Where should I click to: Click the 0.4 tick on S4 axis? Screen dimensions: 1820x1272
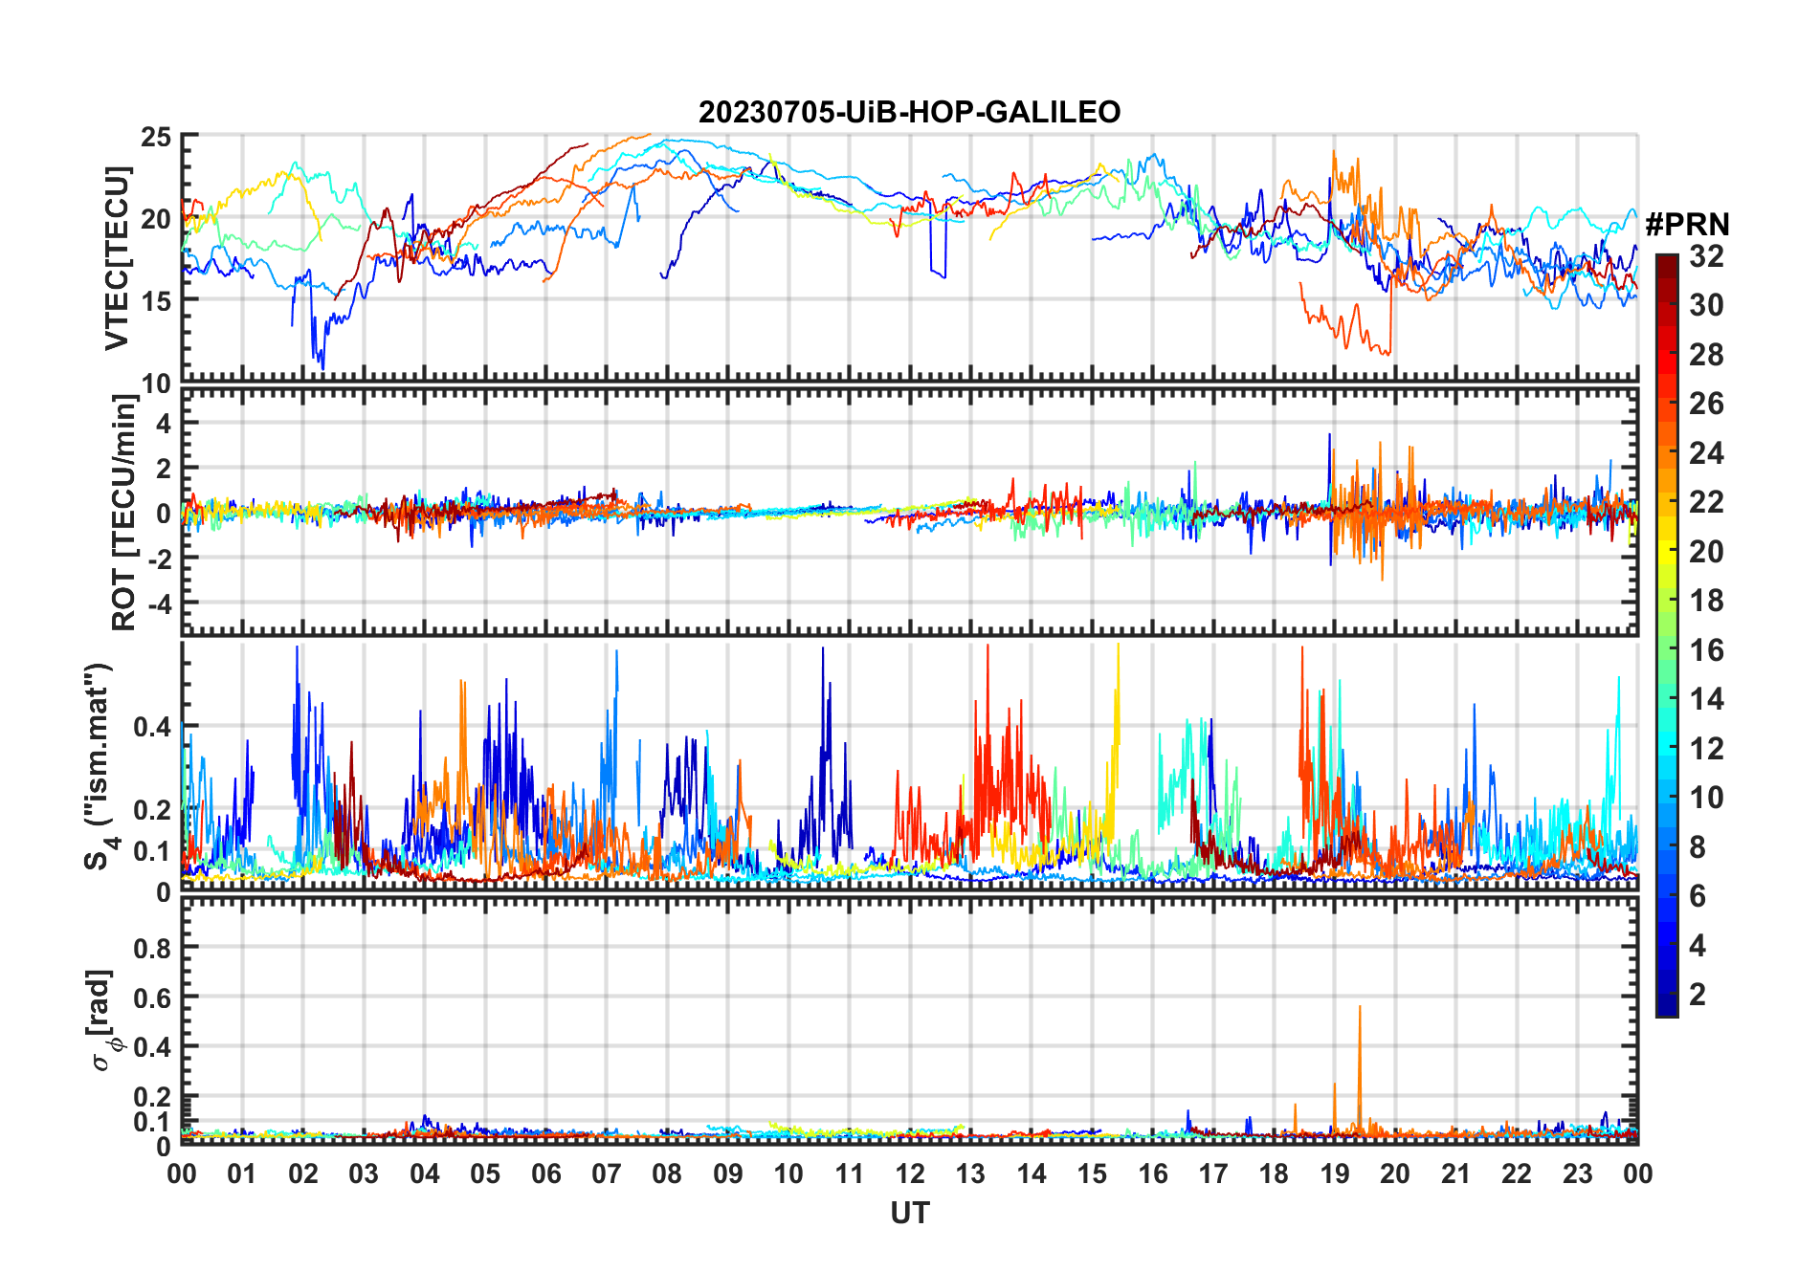tap(152, 727)
